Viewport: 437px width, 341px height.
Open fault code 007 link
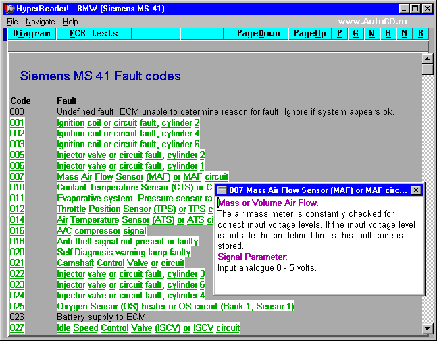point(18,177)
